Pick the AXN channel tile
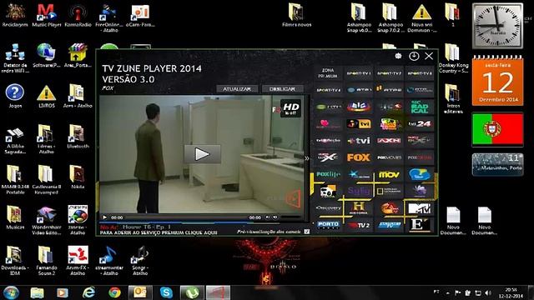 389,141
